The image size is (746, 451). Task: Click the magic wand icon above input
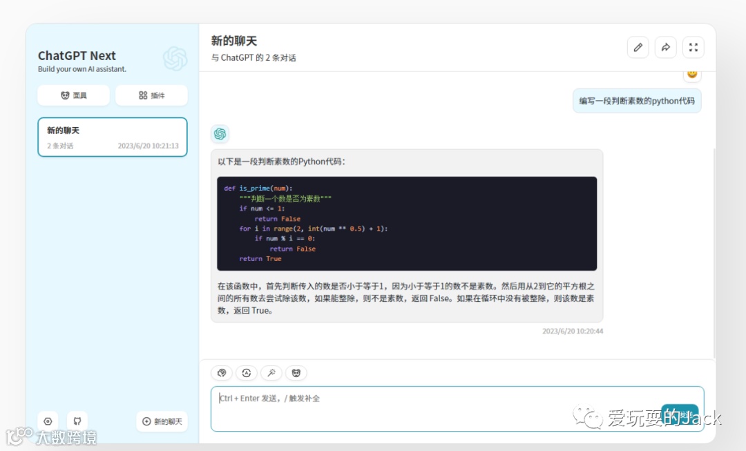click(x=271, y=373)
